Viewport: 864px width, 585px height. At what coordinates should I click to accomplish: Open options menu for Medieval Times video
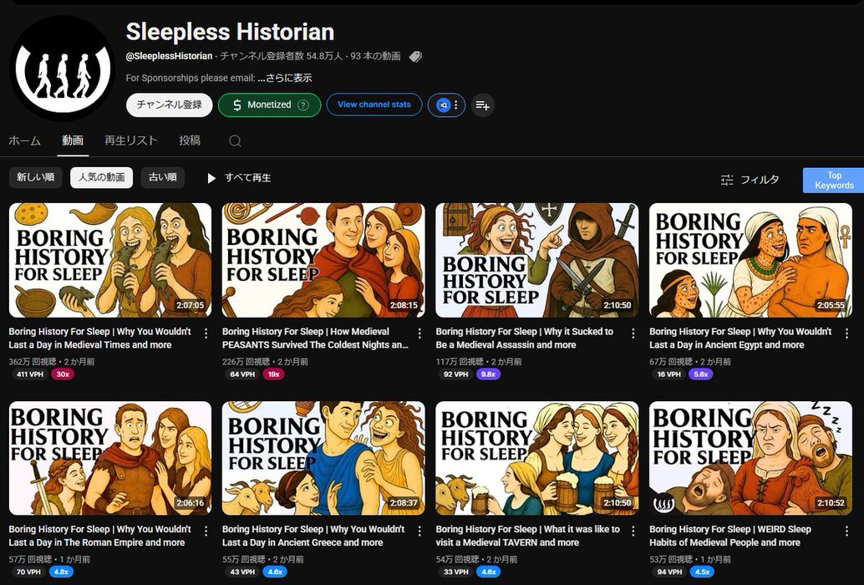pos(206,333)
